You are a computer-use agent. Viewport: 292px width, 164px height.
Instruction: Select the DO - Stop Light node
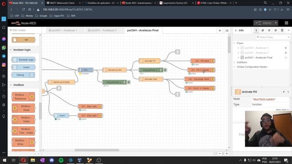click(x=90, y=115)
